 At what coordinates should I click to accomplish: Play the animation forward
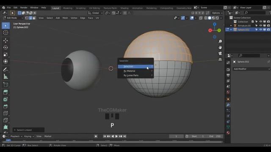click(x=116, y=136)
